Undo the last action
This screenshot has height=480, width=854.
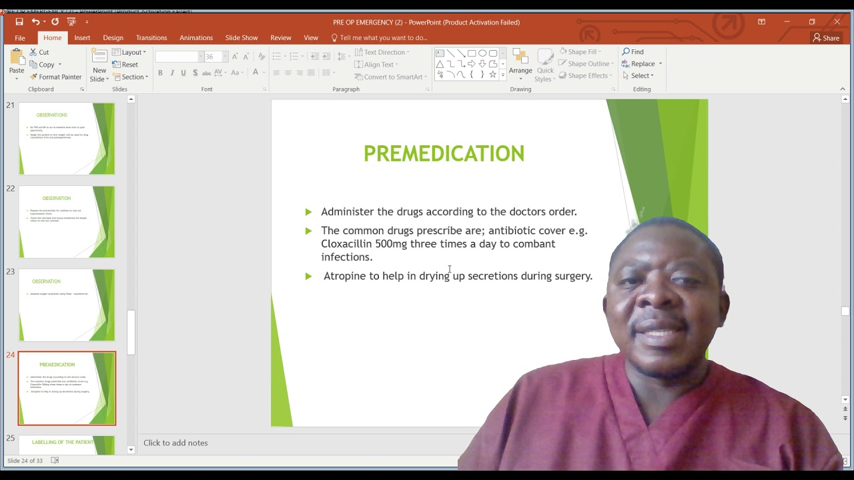[35, 22]
